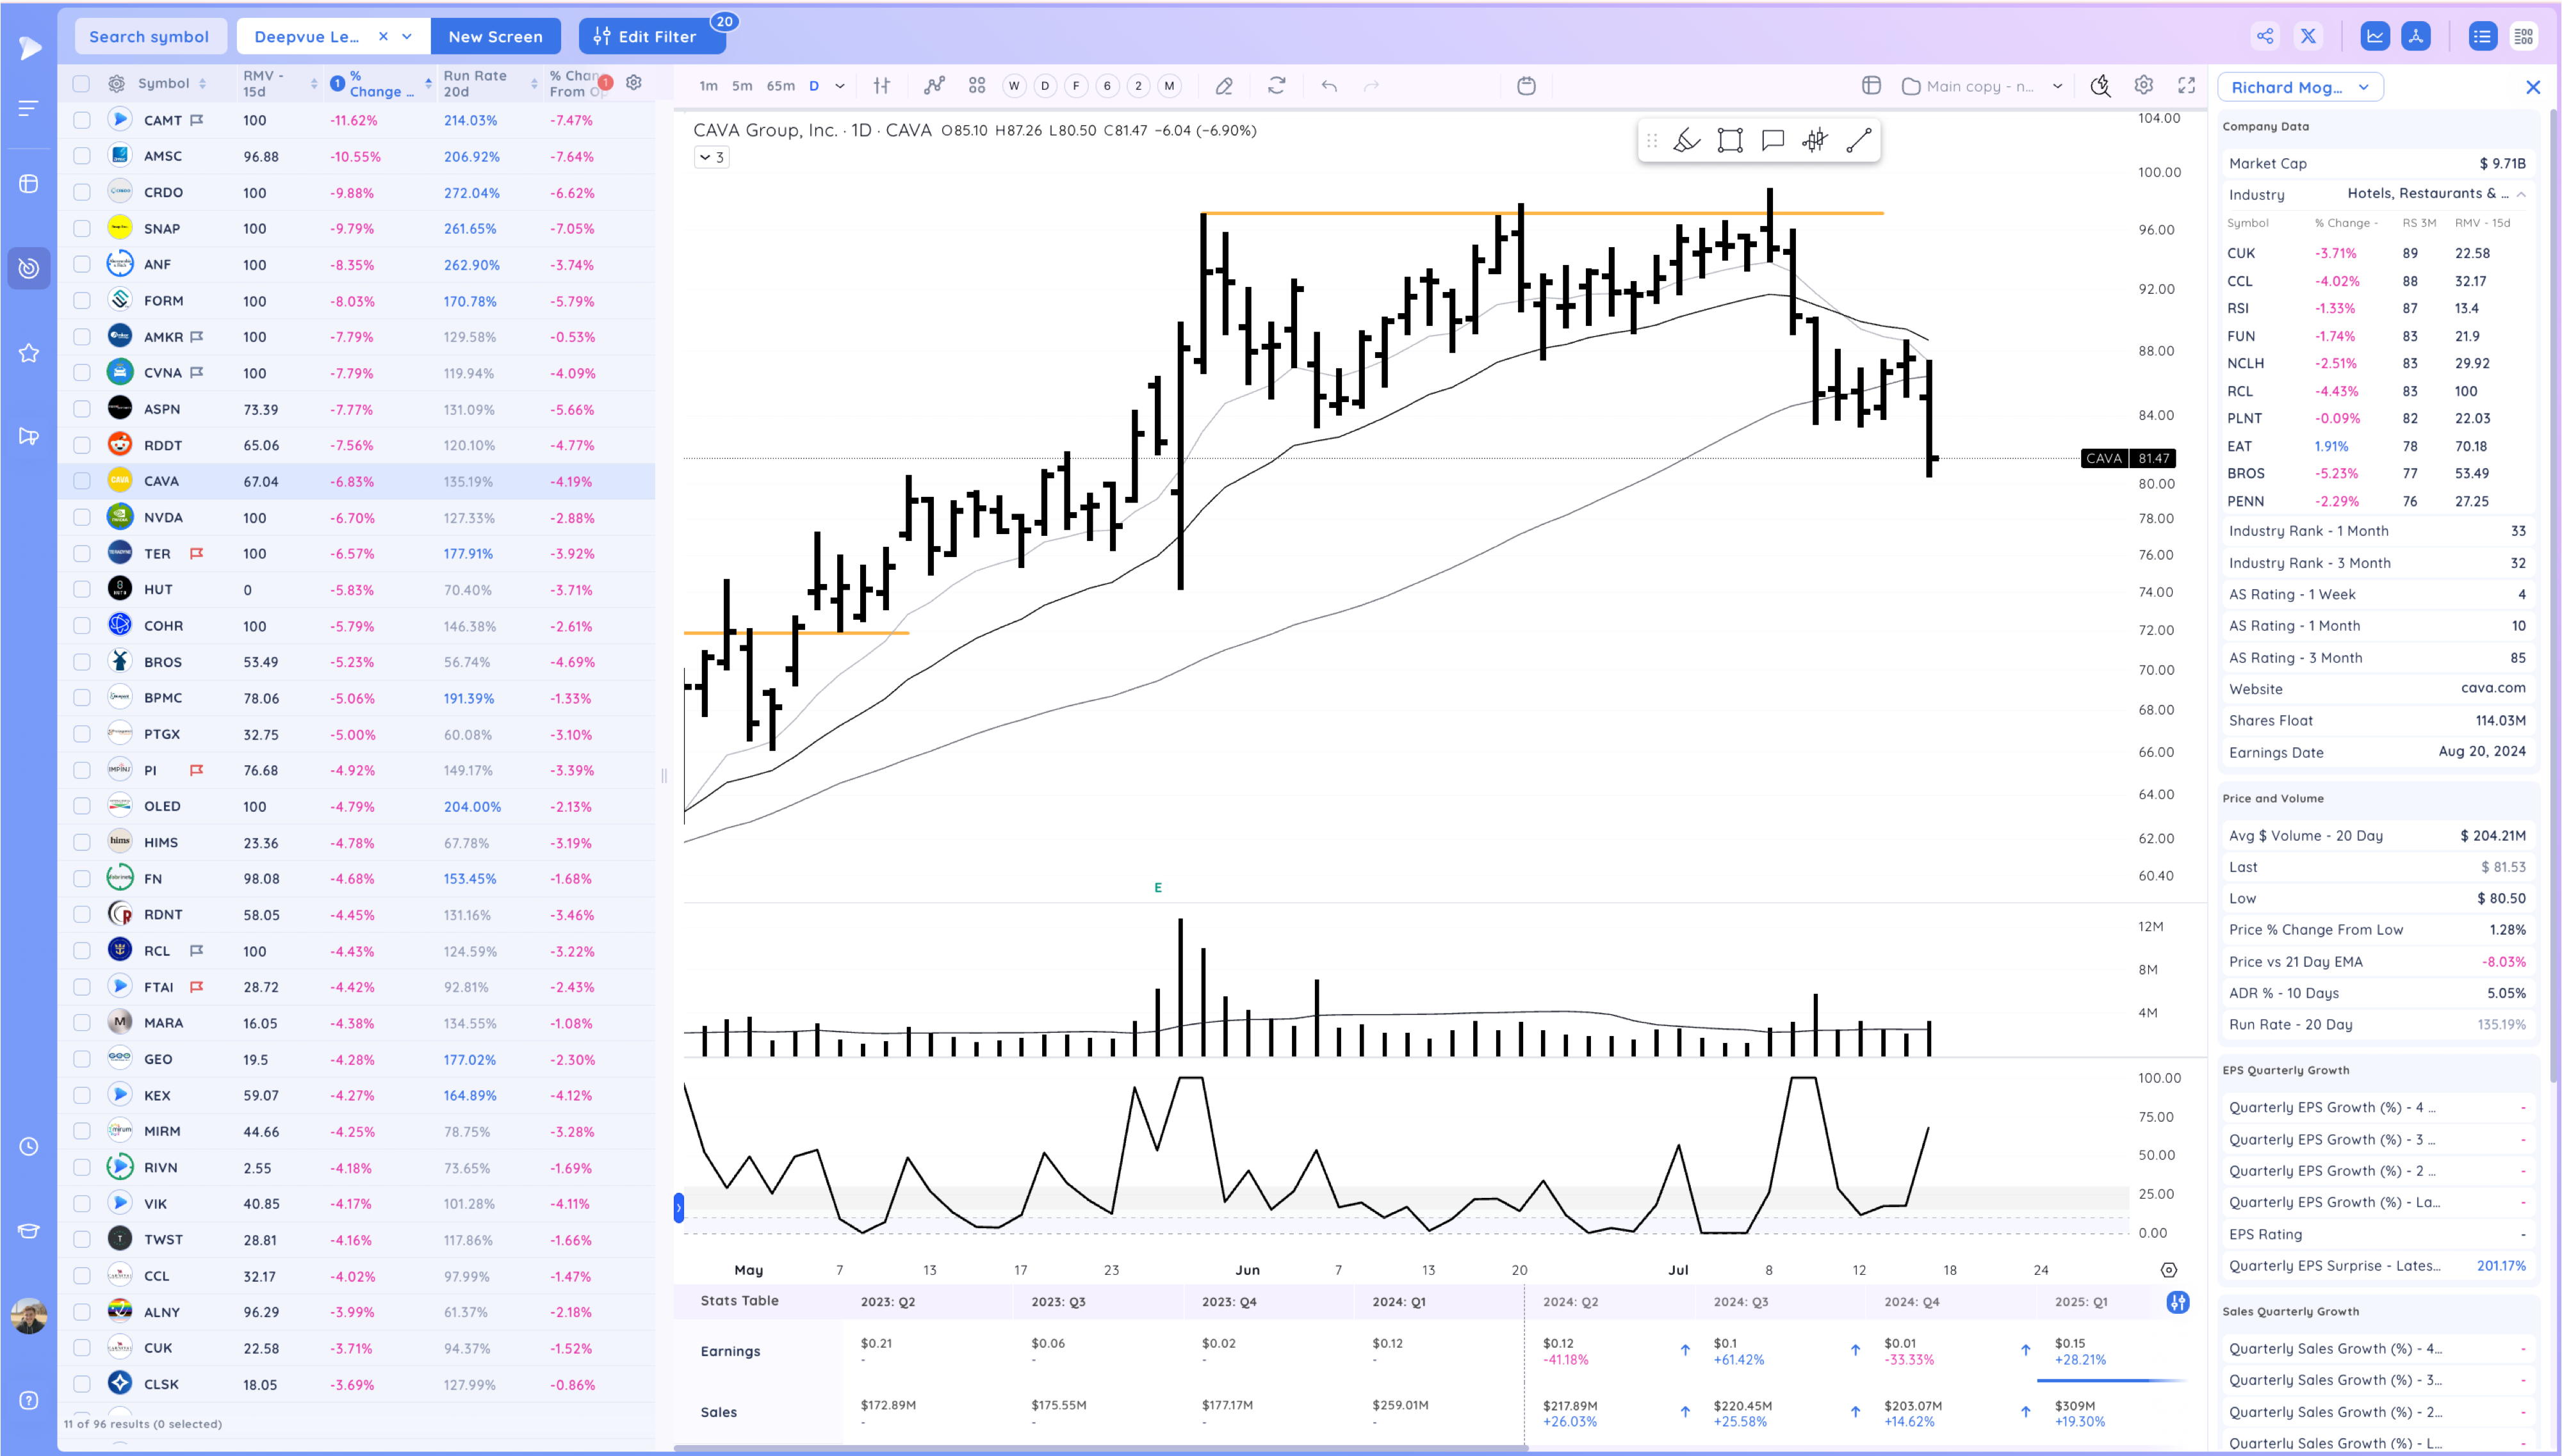
Task: Open the X (Twitter) share icon
Action: [x=2308, y=36]
